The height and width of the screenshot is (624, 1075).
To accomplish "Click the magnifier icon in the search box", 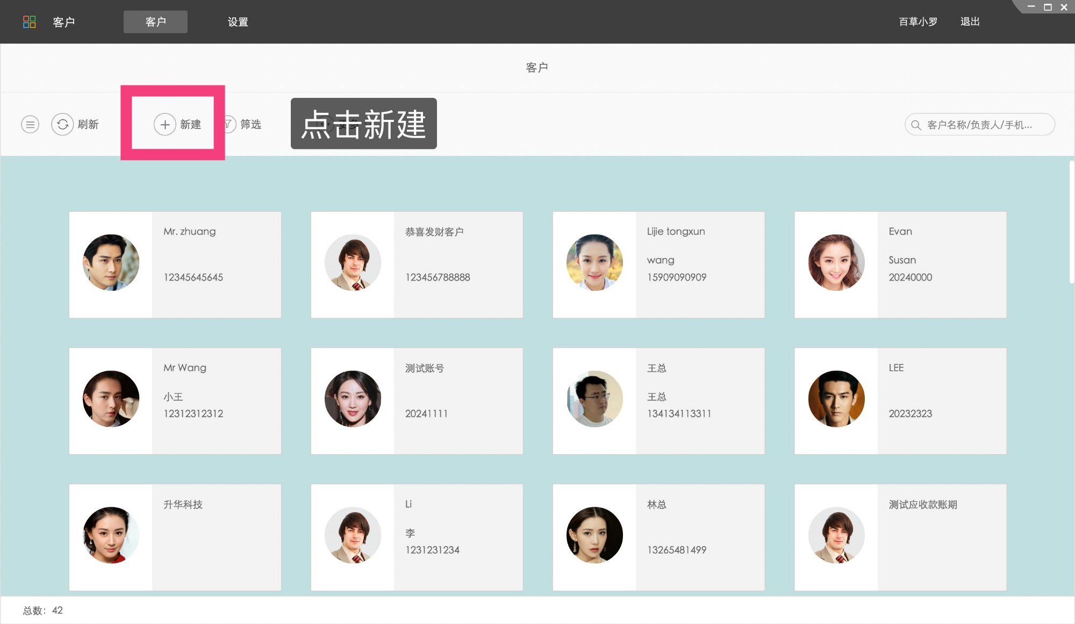I will click(x=915, y=124).
